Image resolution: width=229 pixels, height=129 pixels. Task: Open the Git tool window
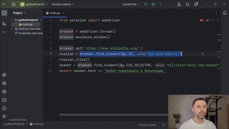(x=4, y=116)
